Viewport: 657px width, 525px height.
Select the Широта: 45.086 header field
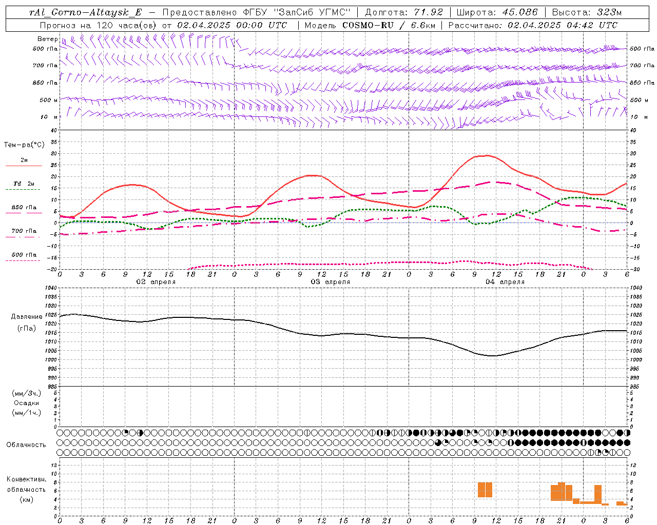pyautogui.click(x=497, y=12)
